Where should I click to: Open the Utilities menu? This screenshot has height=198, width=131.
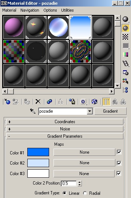[67, 10]
